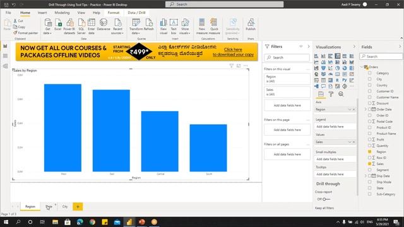Collapse the ribbon with caret
This screenshot has width=404, height=227.
[401, 38]
